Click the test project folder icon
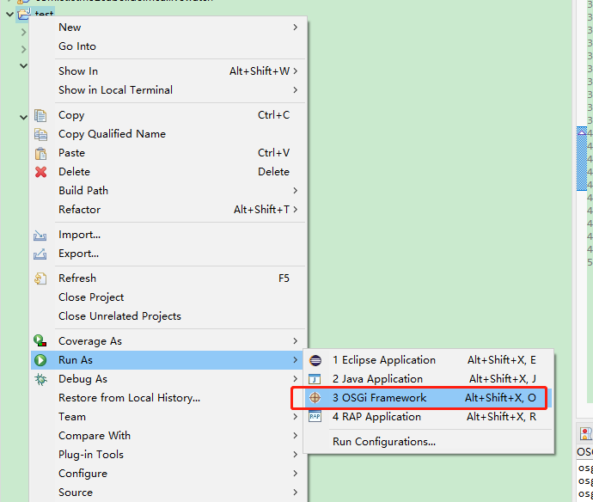This screenshot has width=593, height=502. pos(24,14)
